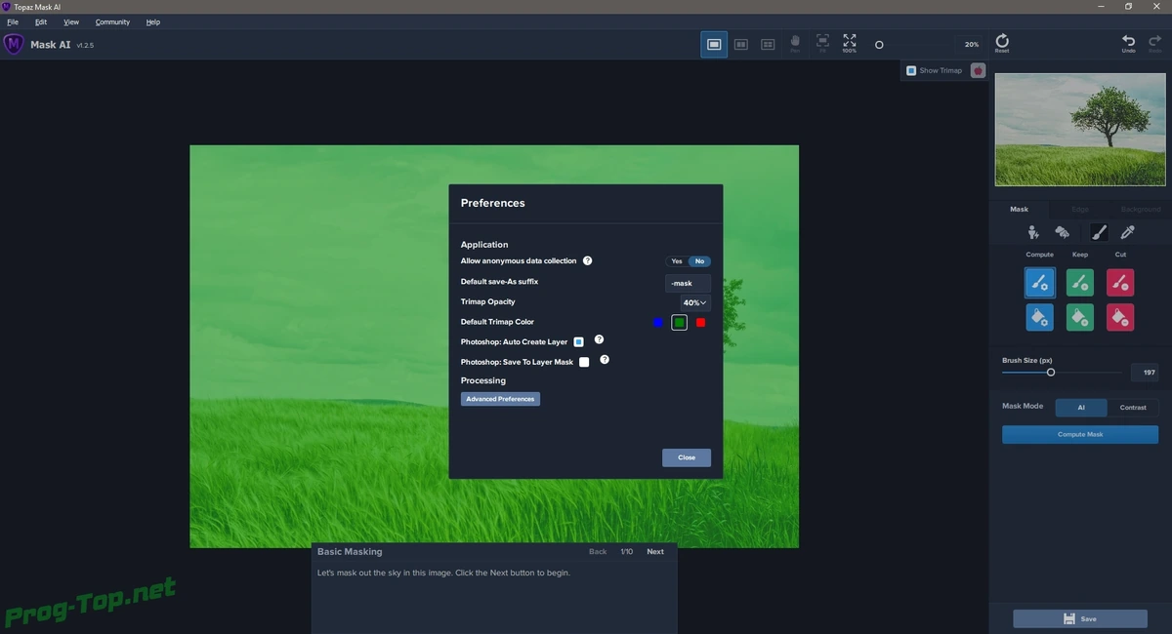Redo the last undone action

tap(1155, 43)
